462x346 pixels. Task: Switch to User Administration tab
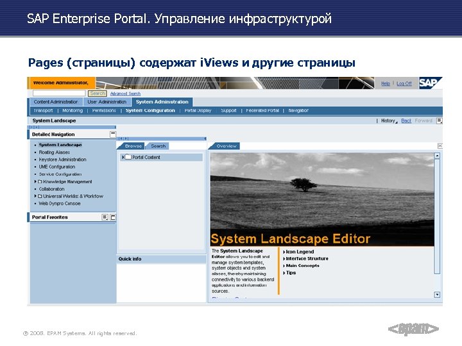(107, 102)
